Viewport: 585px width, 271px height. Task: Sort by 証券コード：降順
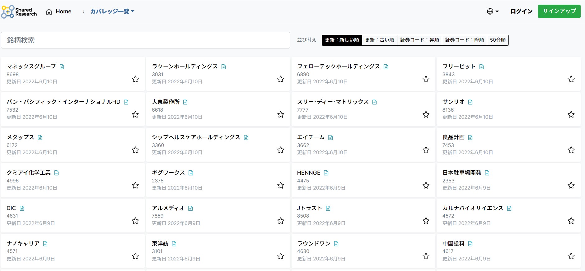[464, 40]
